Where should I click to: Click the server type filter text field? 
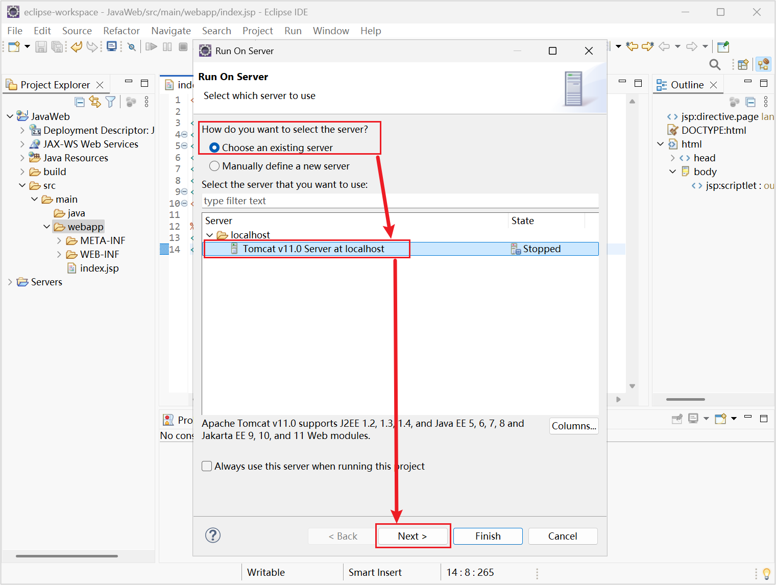click(x=400, y=201)
